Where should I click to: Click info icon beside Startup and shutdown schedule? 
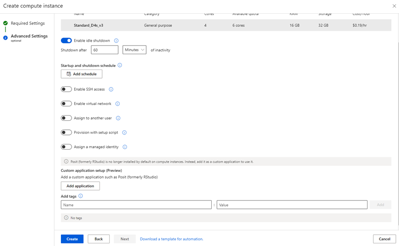(120, 65)
